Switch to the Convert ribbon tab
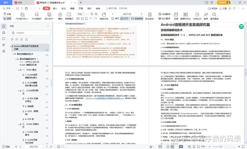The width and height of the screenshot is (247, 149). coord(98,9)
